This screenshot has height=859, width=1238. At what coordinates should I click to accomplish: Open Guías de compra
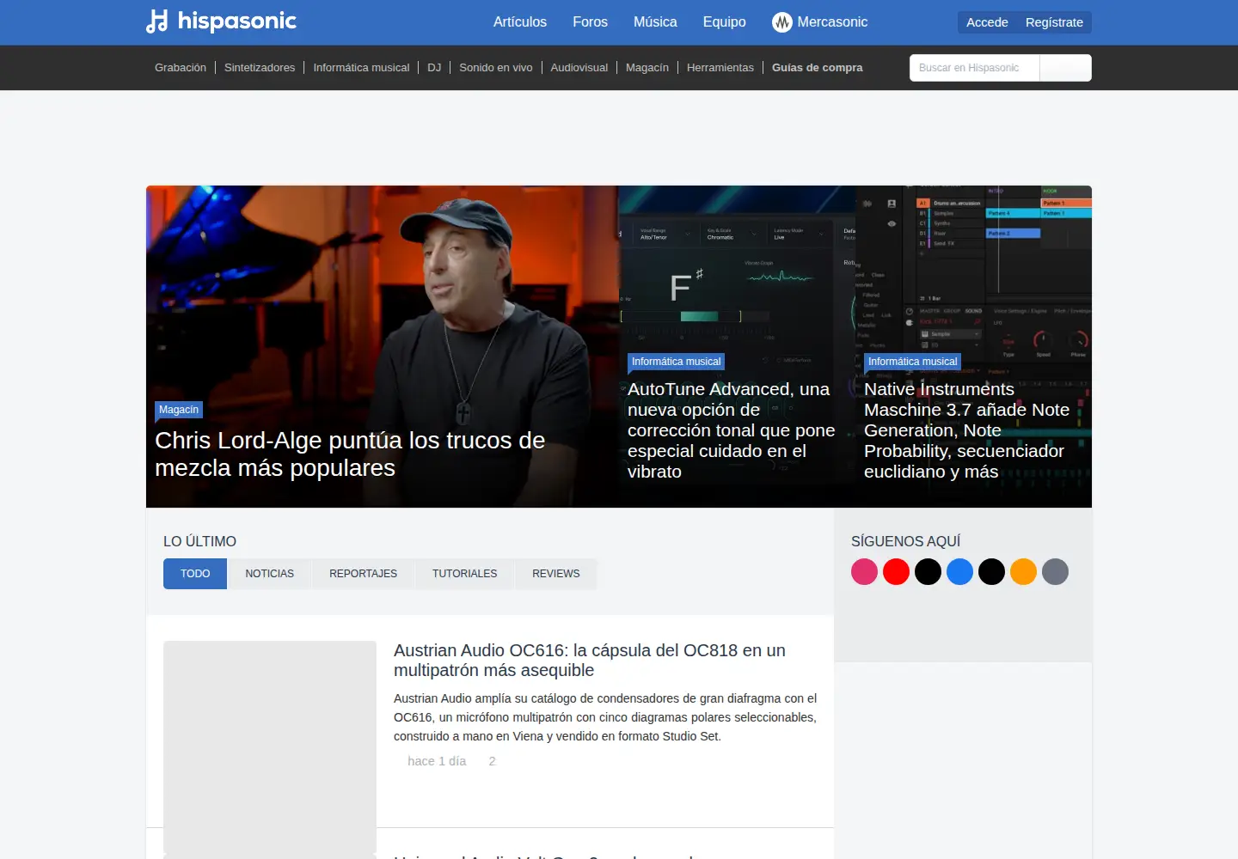(x=818, y=68)
